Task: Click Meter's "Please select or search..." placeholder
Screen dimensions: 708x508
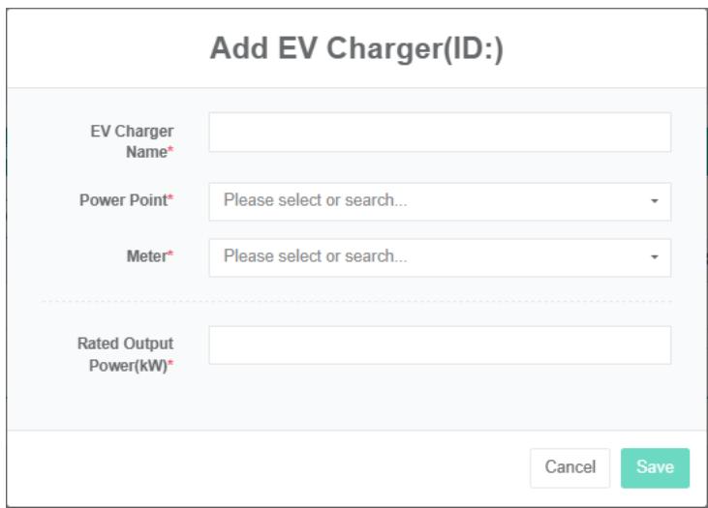Action: [315, 257]
